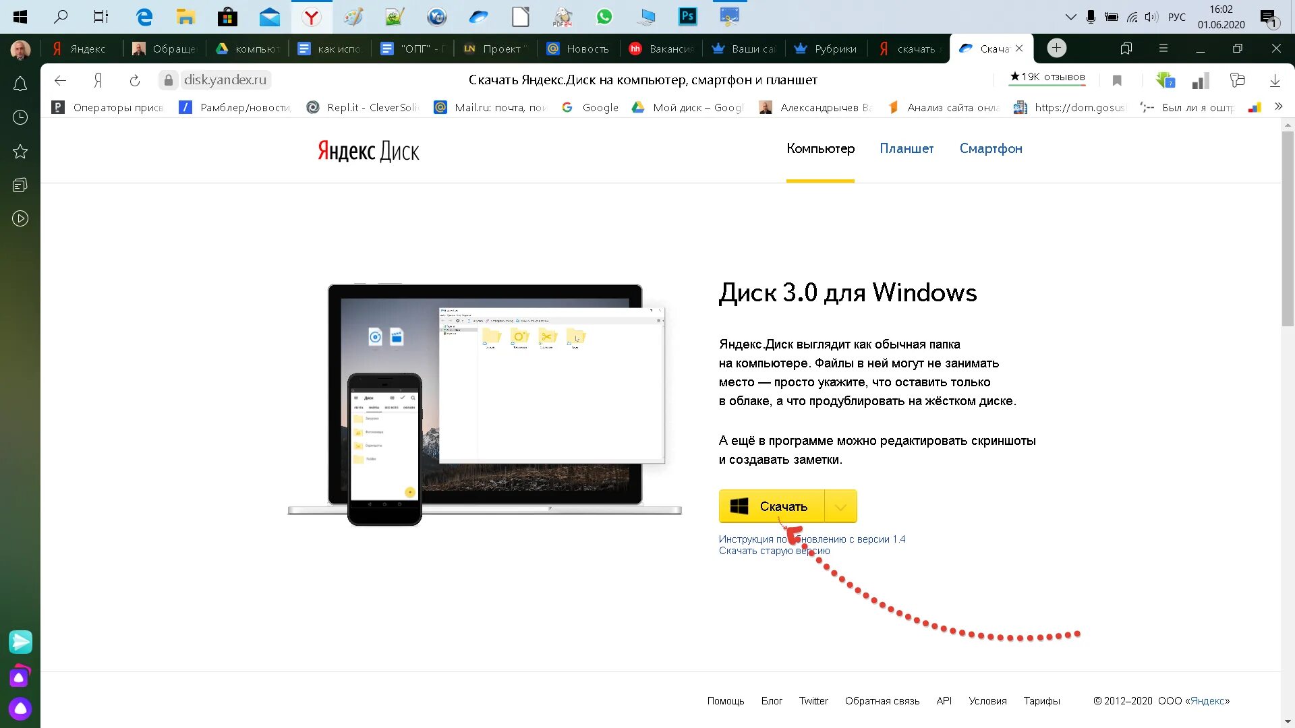Open the API footer link
1295x728 pixels.
coord(944,701)
